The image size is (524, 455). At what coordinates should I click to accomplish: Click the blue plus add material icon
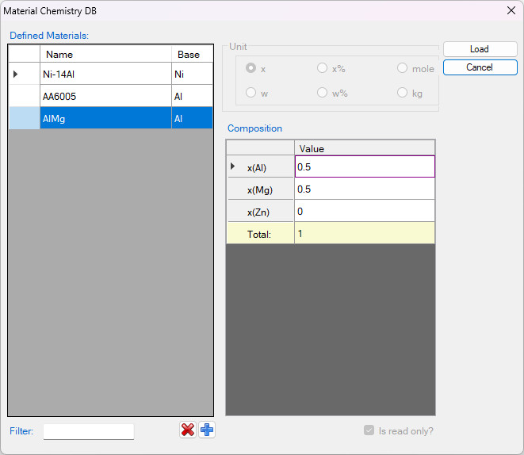coord(207,430)
